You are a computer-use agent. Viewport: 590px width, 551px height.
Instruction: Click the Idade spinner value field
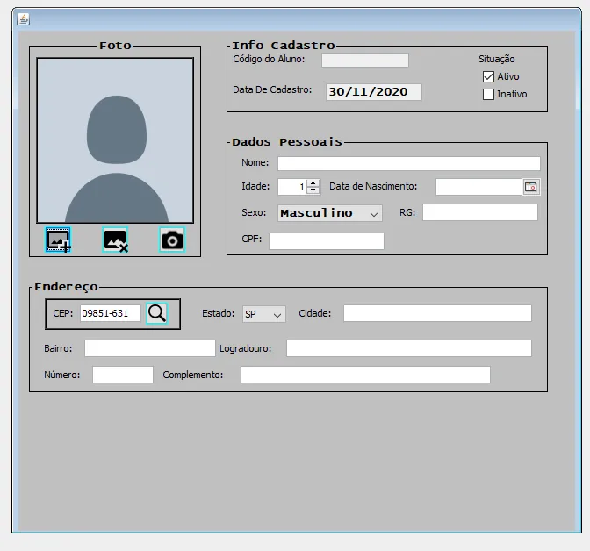coord(292,187)
